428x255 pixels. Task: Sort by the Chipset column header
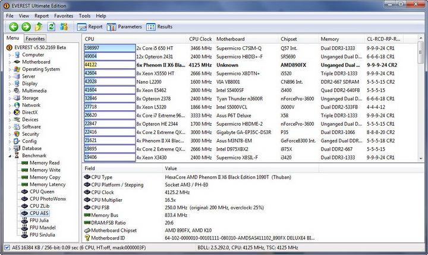coord(298,39)
